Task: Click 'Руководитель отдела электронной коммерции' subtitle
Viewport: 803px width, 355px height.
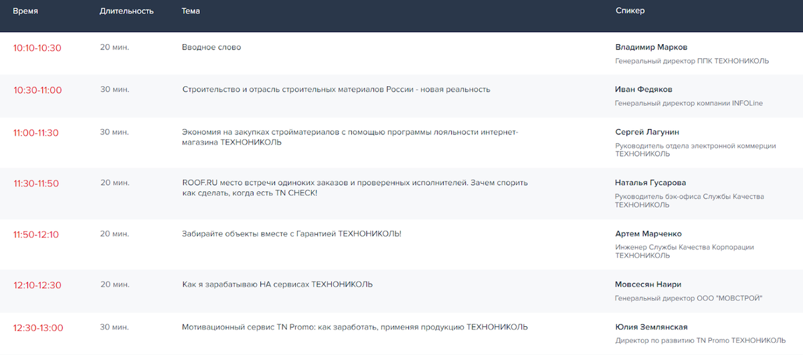Action: click(x=695, y=150)
